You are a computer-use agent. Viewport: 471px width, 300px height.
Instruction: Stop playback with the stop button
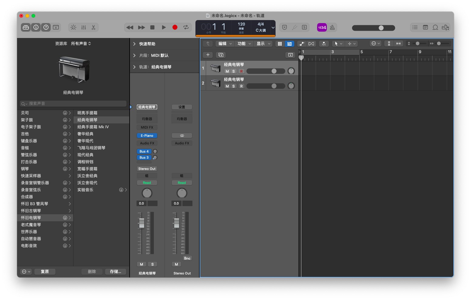(x=152, y=27)
